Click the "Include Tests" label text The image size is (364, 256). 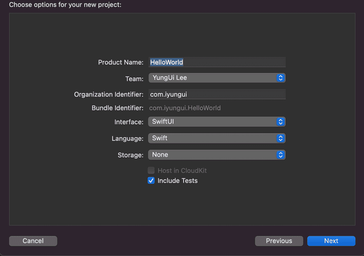(177, 181)
